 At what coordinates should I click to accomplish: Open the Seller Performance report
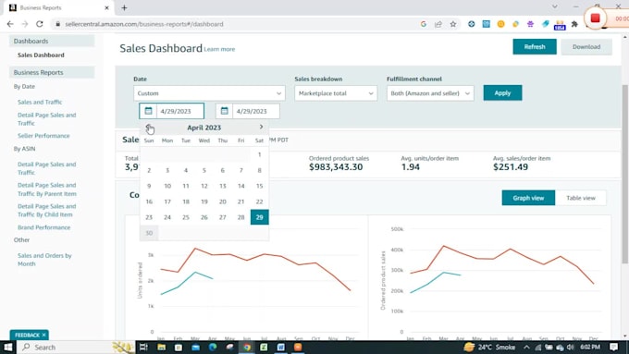tap(43, 136)
